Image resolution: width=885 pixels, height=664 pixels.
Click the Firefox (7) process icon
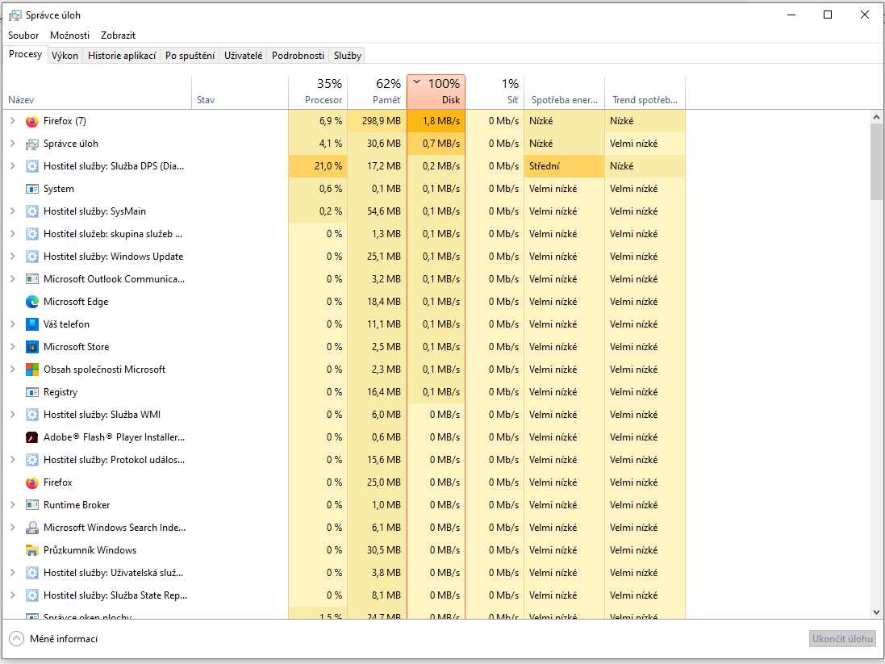pyautogui.click(x=31, y=121)
